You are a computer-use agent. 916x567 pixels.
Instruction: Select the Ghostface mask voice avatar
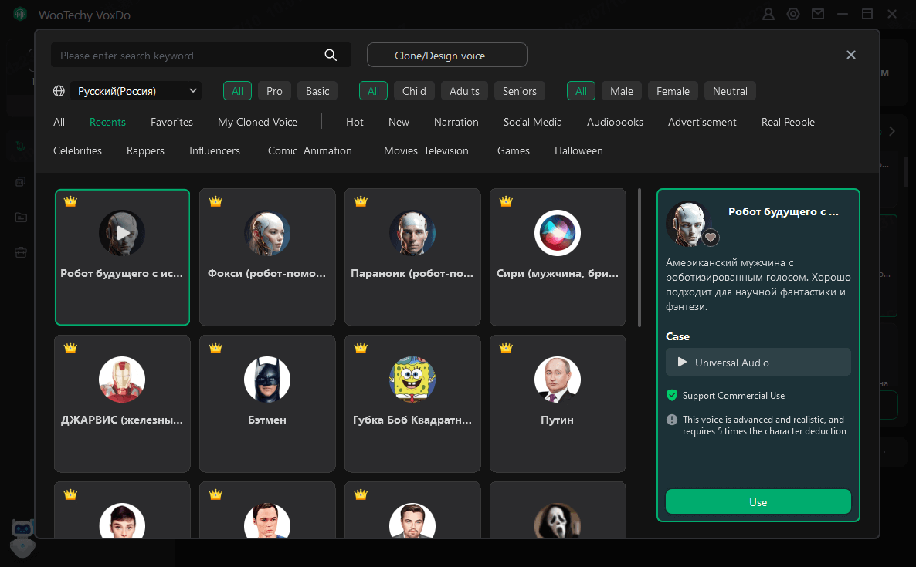558,521
